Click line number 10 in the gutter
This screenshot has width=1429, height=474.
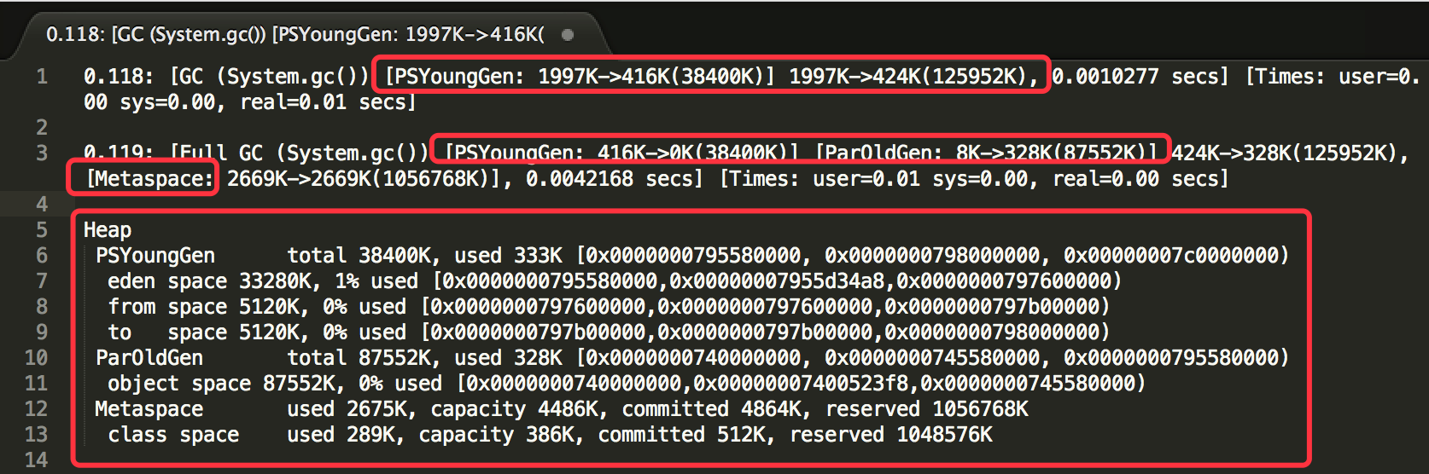tap(36, 358)
